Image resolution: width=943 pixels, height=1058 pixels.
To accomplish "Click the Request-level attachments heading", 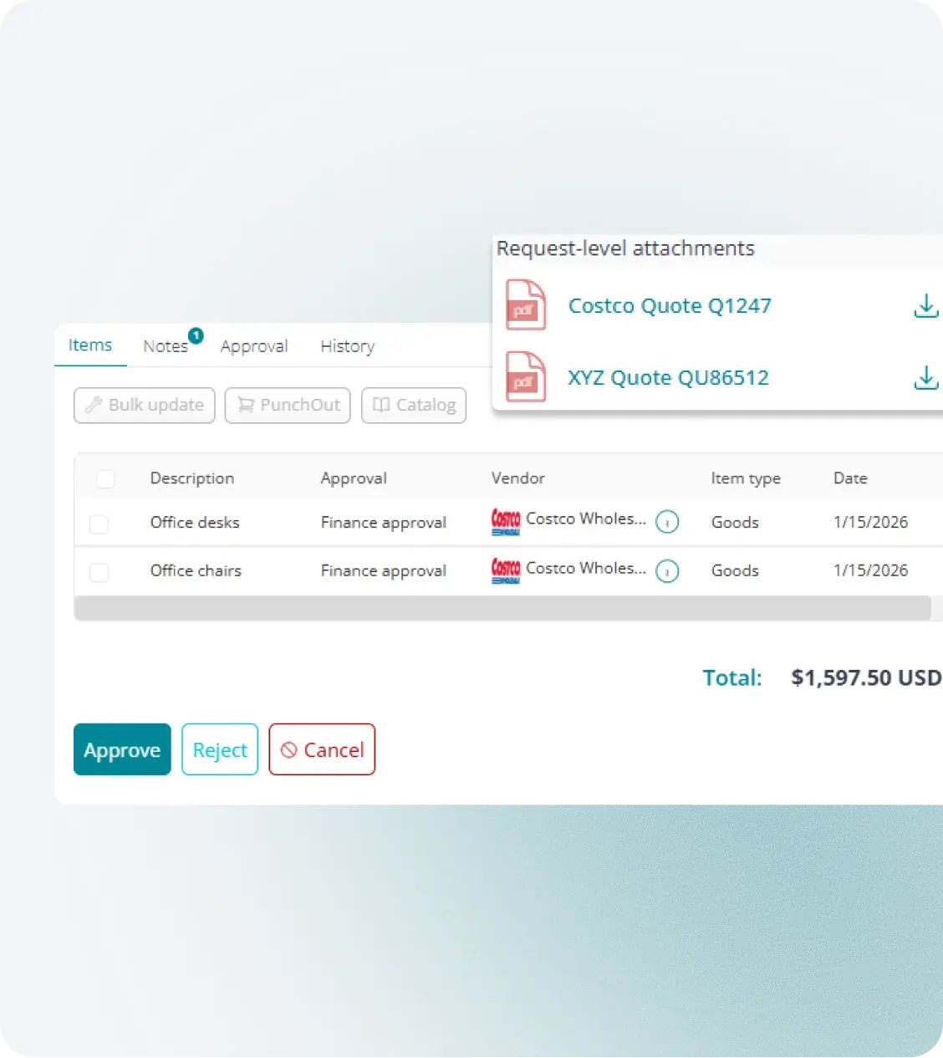I will click(625, 248).
